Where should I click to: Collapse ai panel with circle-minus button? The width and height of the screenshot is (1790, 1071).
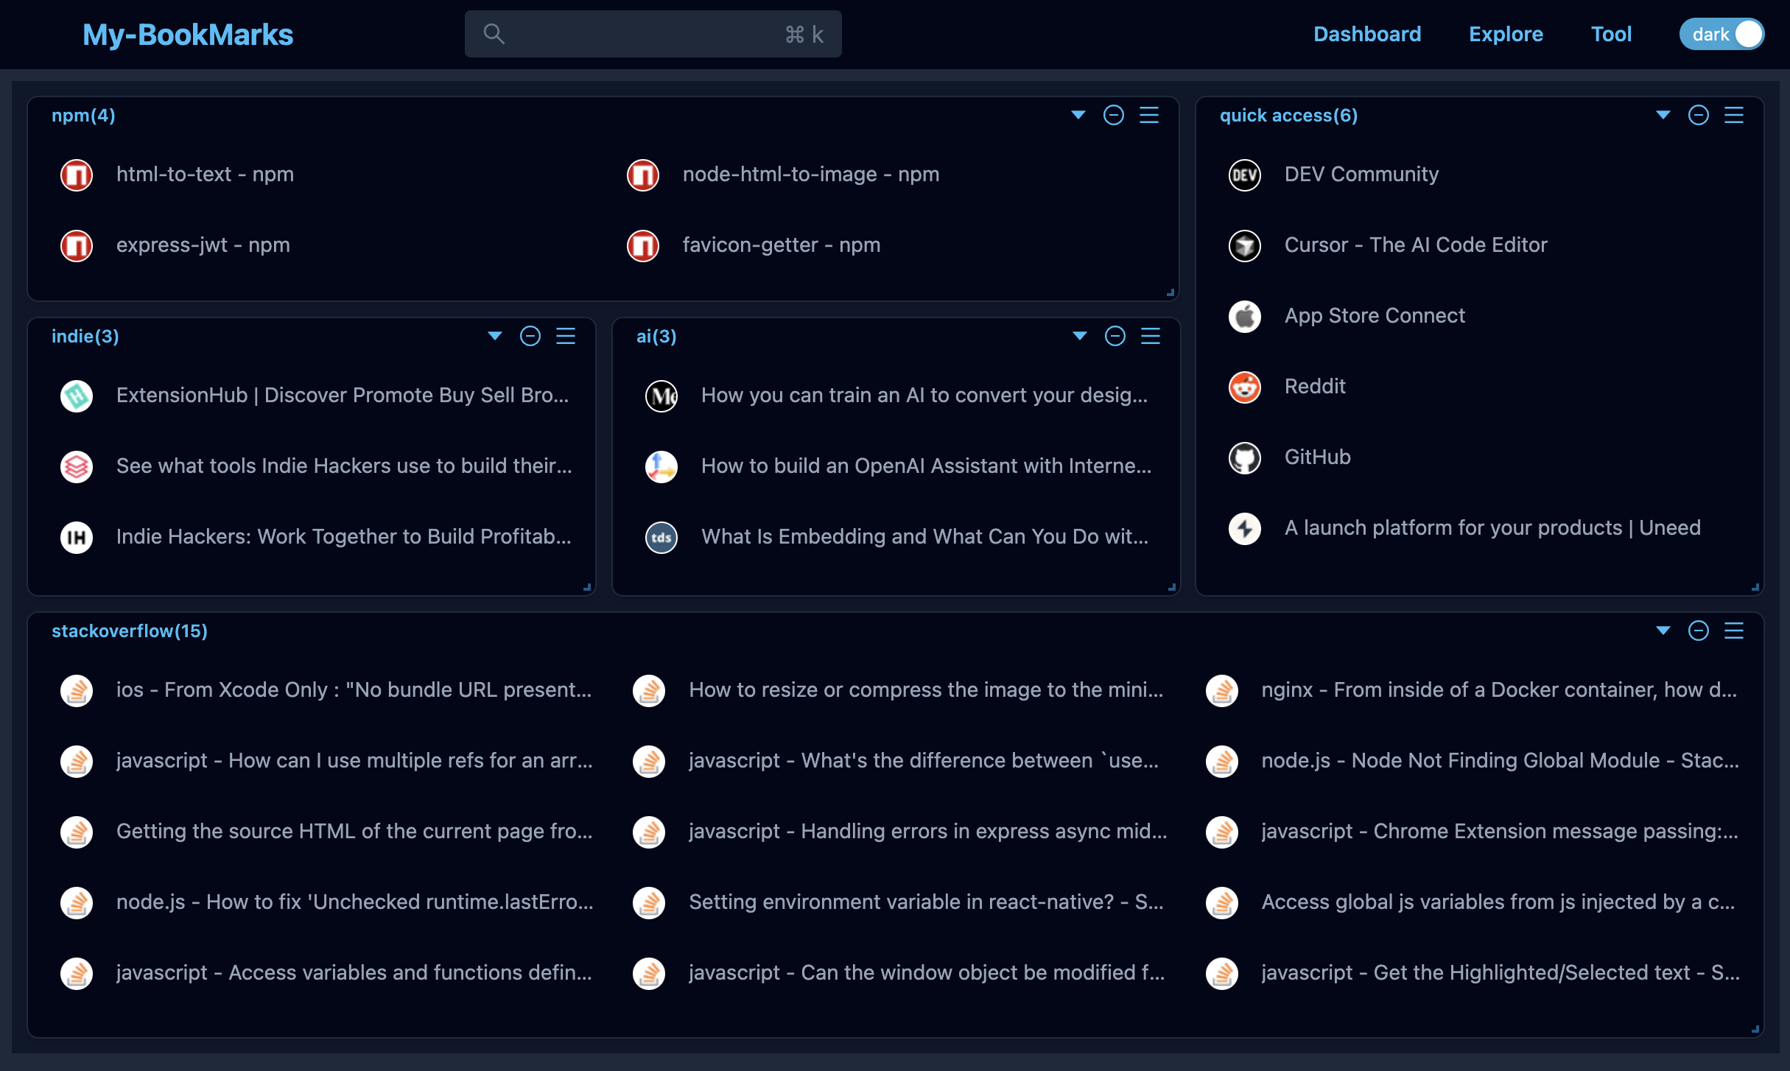(1115, 336)
